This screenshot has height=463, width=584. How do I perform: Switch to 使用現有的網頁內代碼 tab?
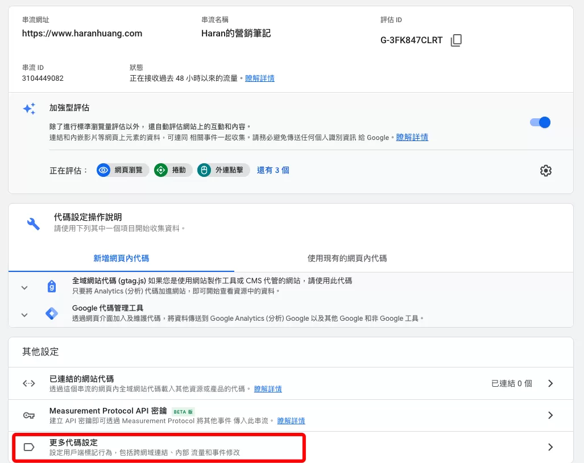(347, 258)
